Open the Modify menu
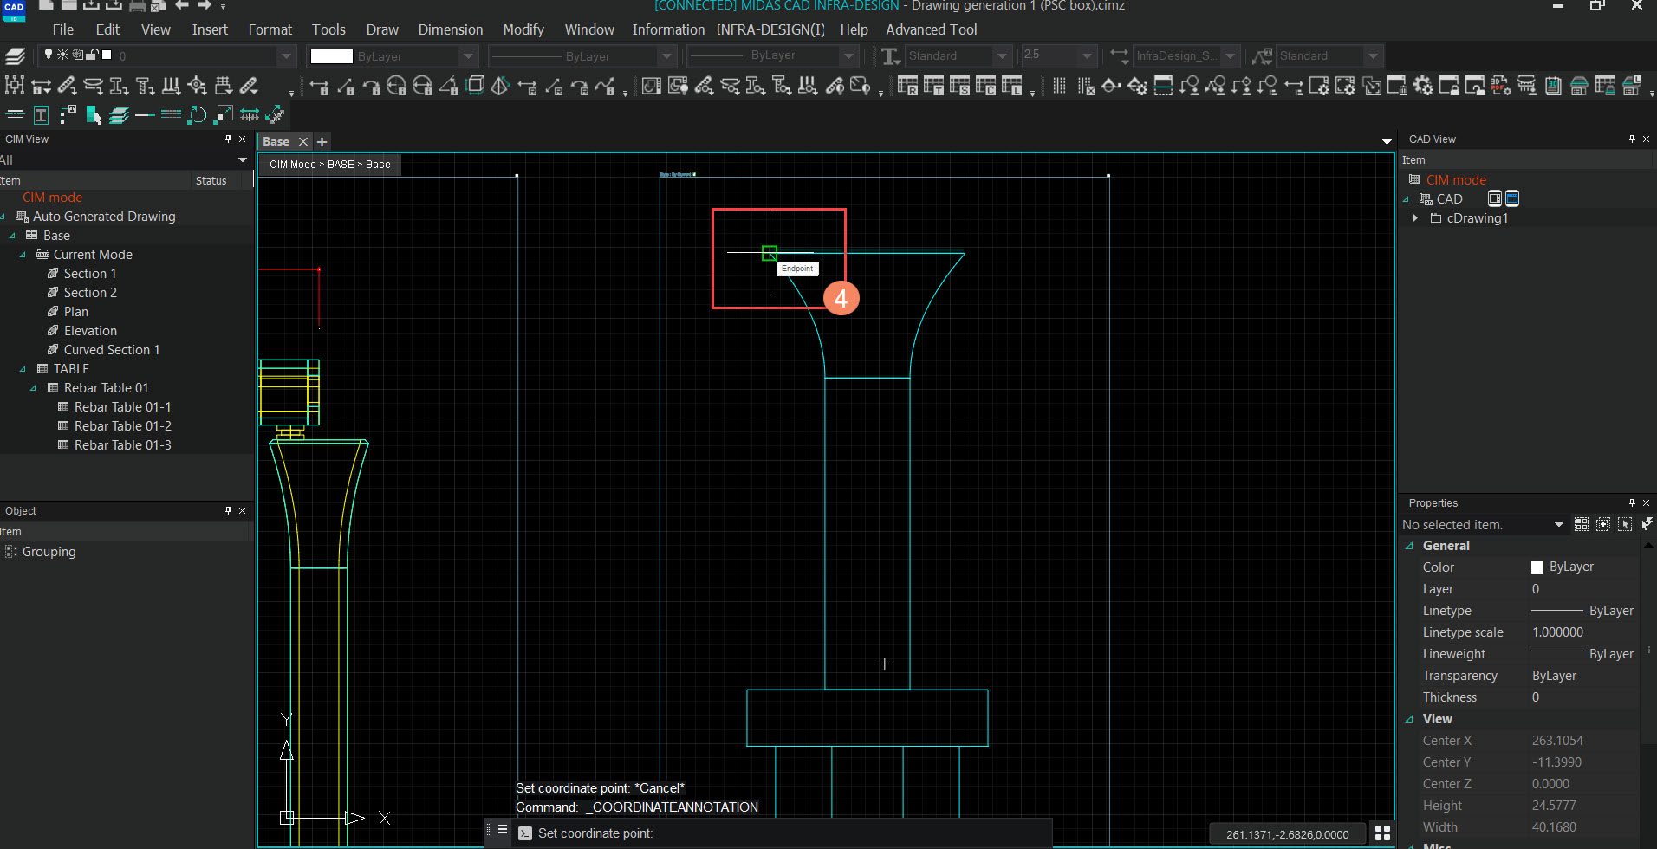 pyautogui.click(x=523, y=29)
